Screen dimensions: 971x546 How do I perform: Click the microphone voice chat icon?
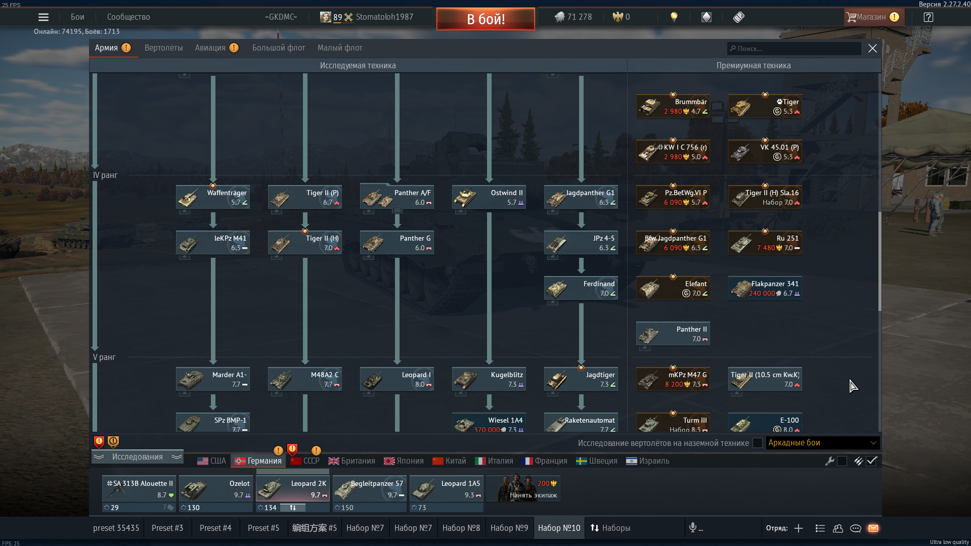tap(693, 528)
